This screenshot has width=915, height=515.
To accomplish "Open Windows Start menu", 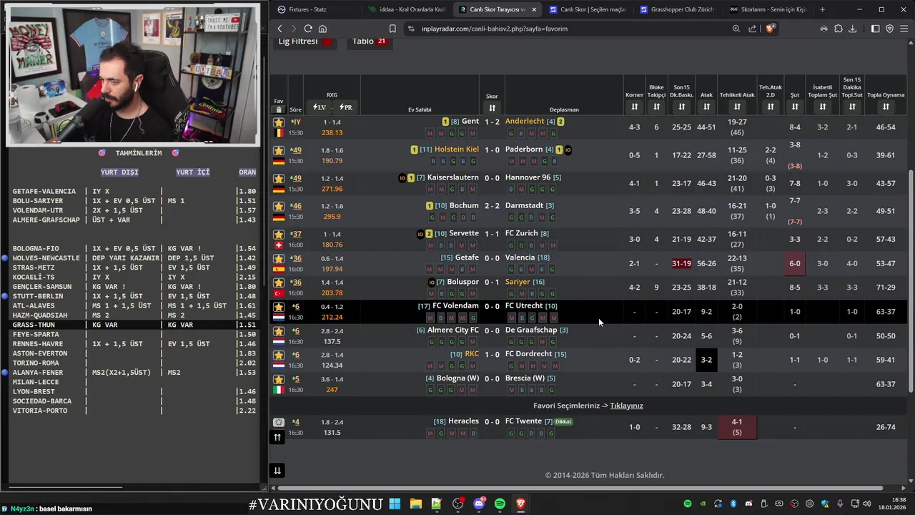I will click(x=395, y=504).
